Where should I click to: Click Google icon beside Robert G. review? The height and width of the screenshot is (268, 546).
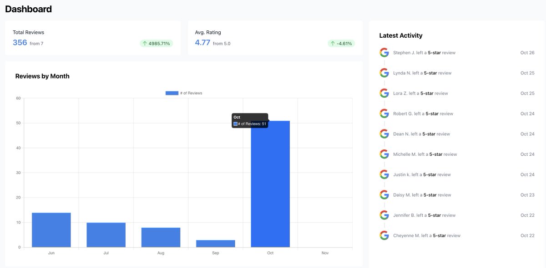click(x=384, y=114)
